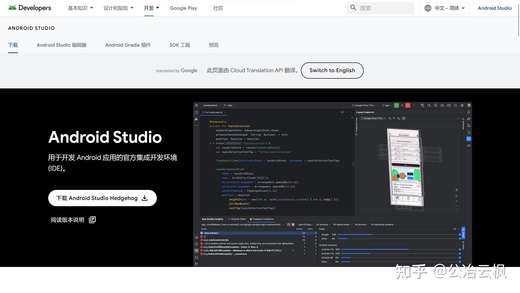Image resolution: width=520 pixels, height=293 pixels.
Task: Click the red Stop app icon
Action: [408, 105]
